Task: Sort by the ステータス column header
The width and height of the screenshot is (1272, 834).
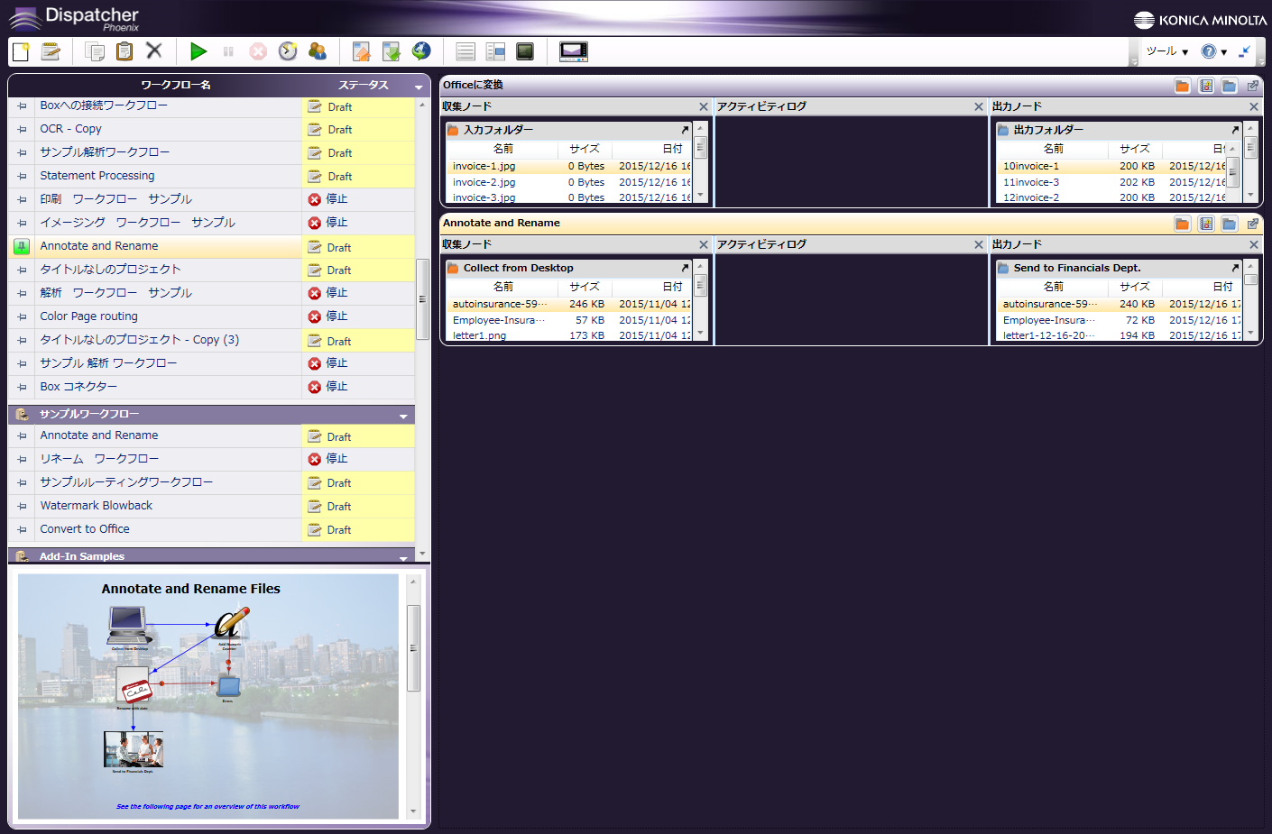Action: [x=364, y=86]
